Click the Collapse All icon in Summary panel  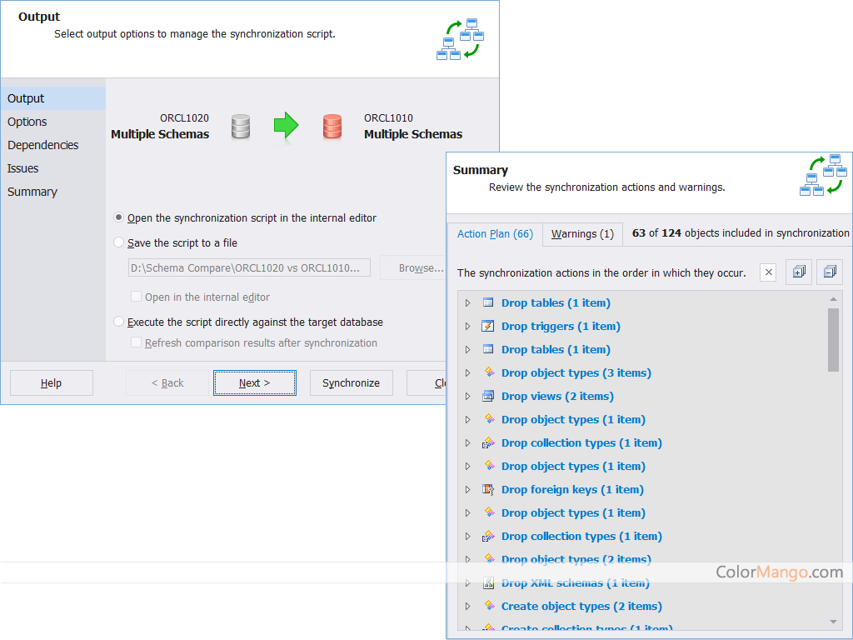pyautogui.click(x=829, y=272)
